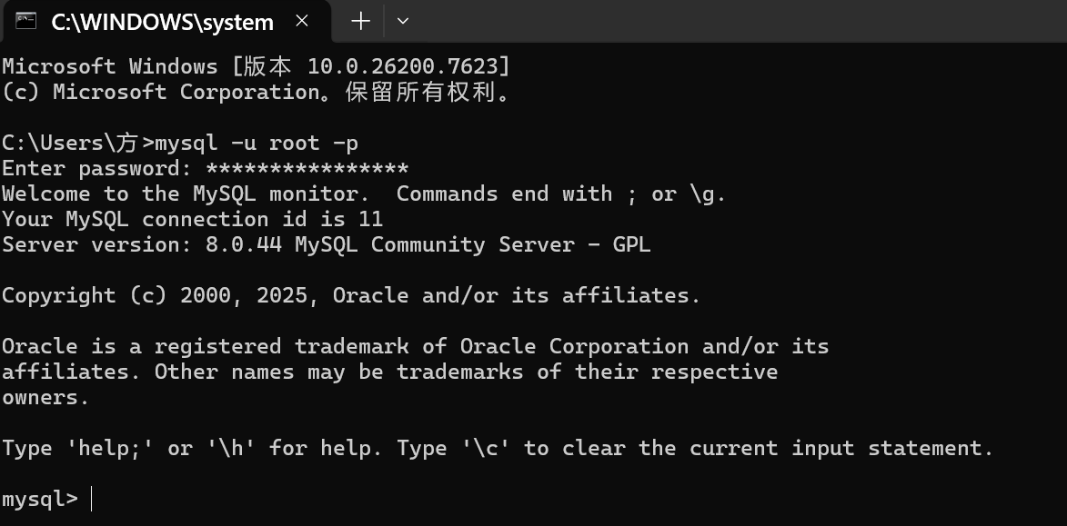The width and height of the screenshot is (1067, 526).
Task: Click the '\h' shortcut text
Action: (231, 449)
